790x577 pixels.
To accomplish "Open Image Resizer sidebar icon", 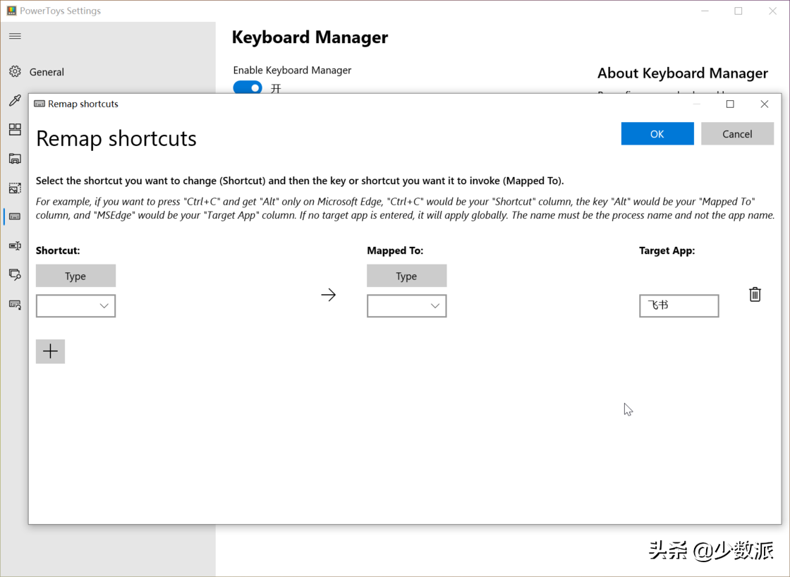I will click(x=15, y=188).
